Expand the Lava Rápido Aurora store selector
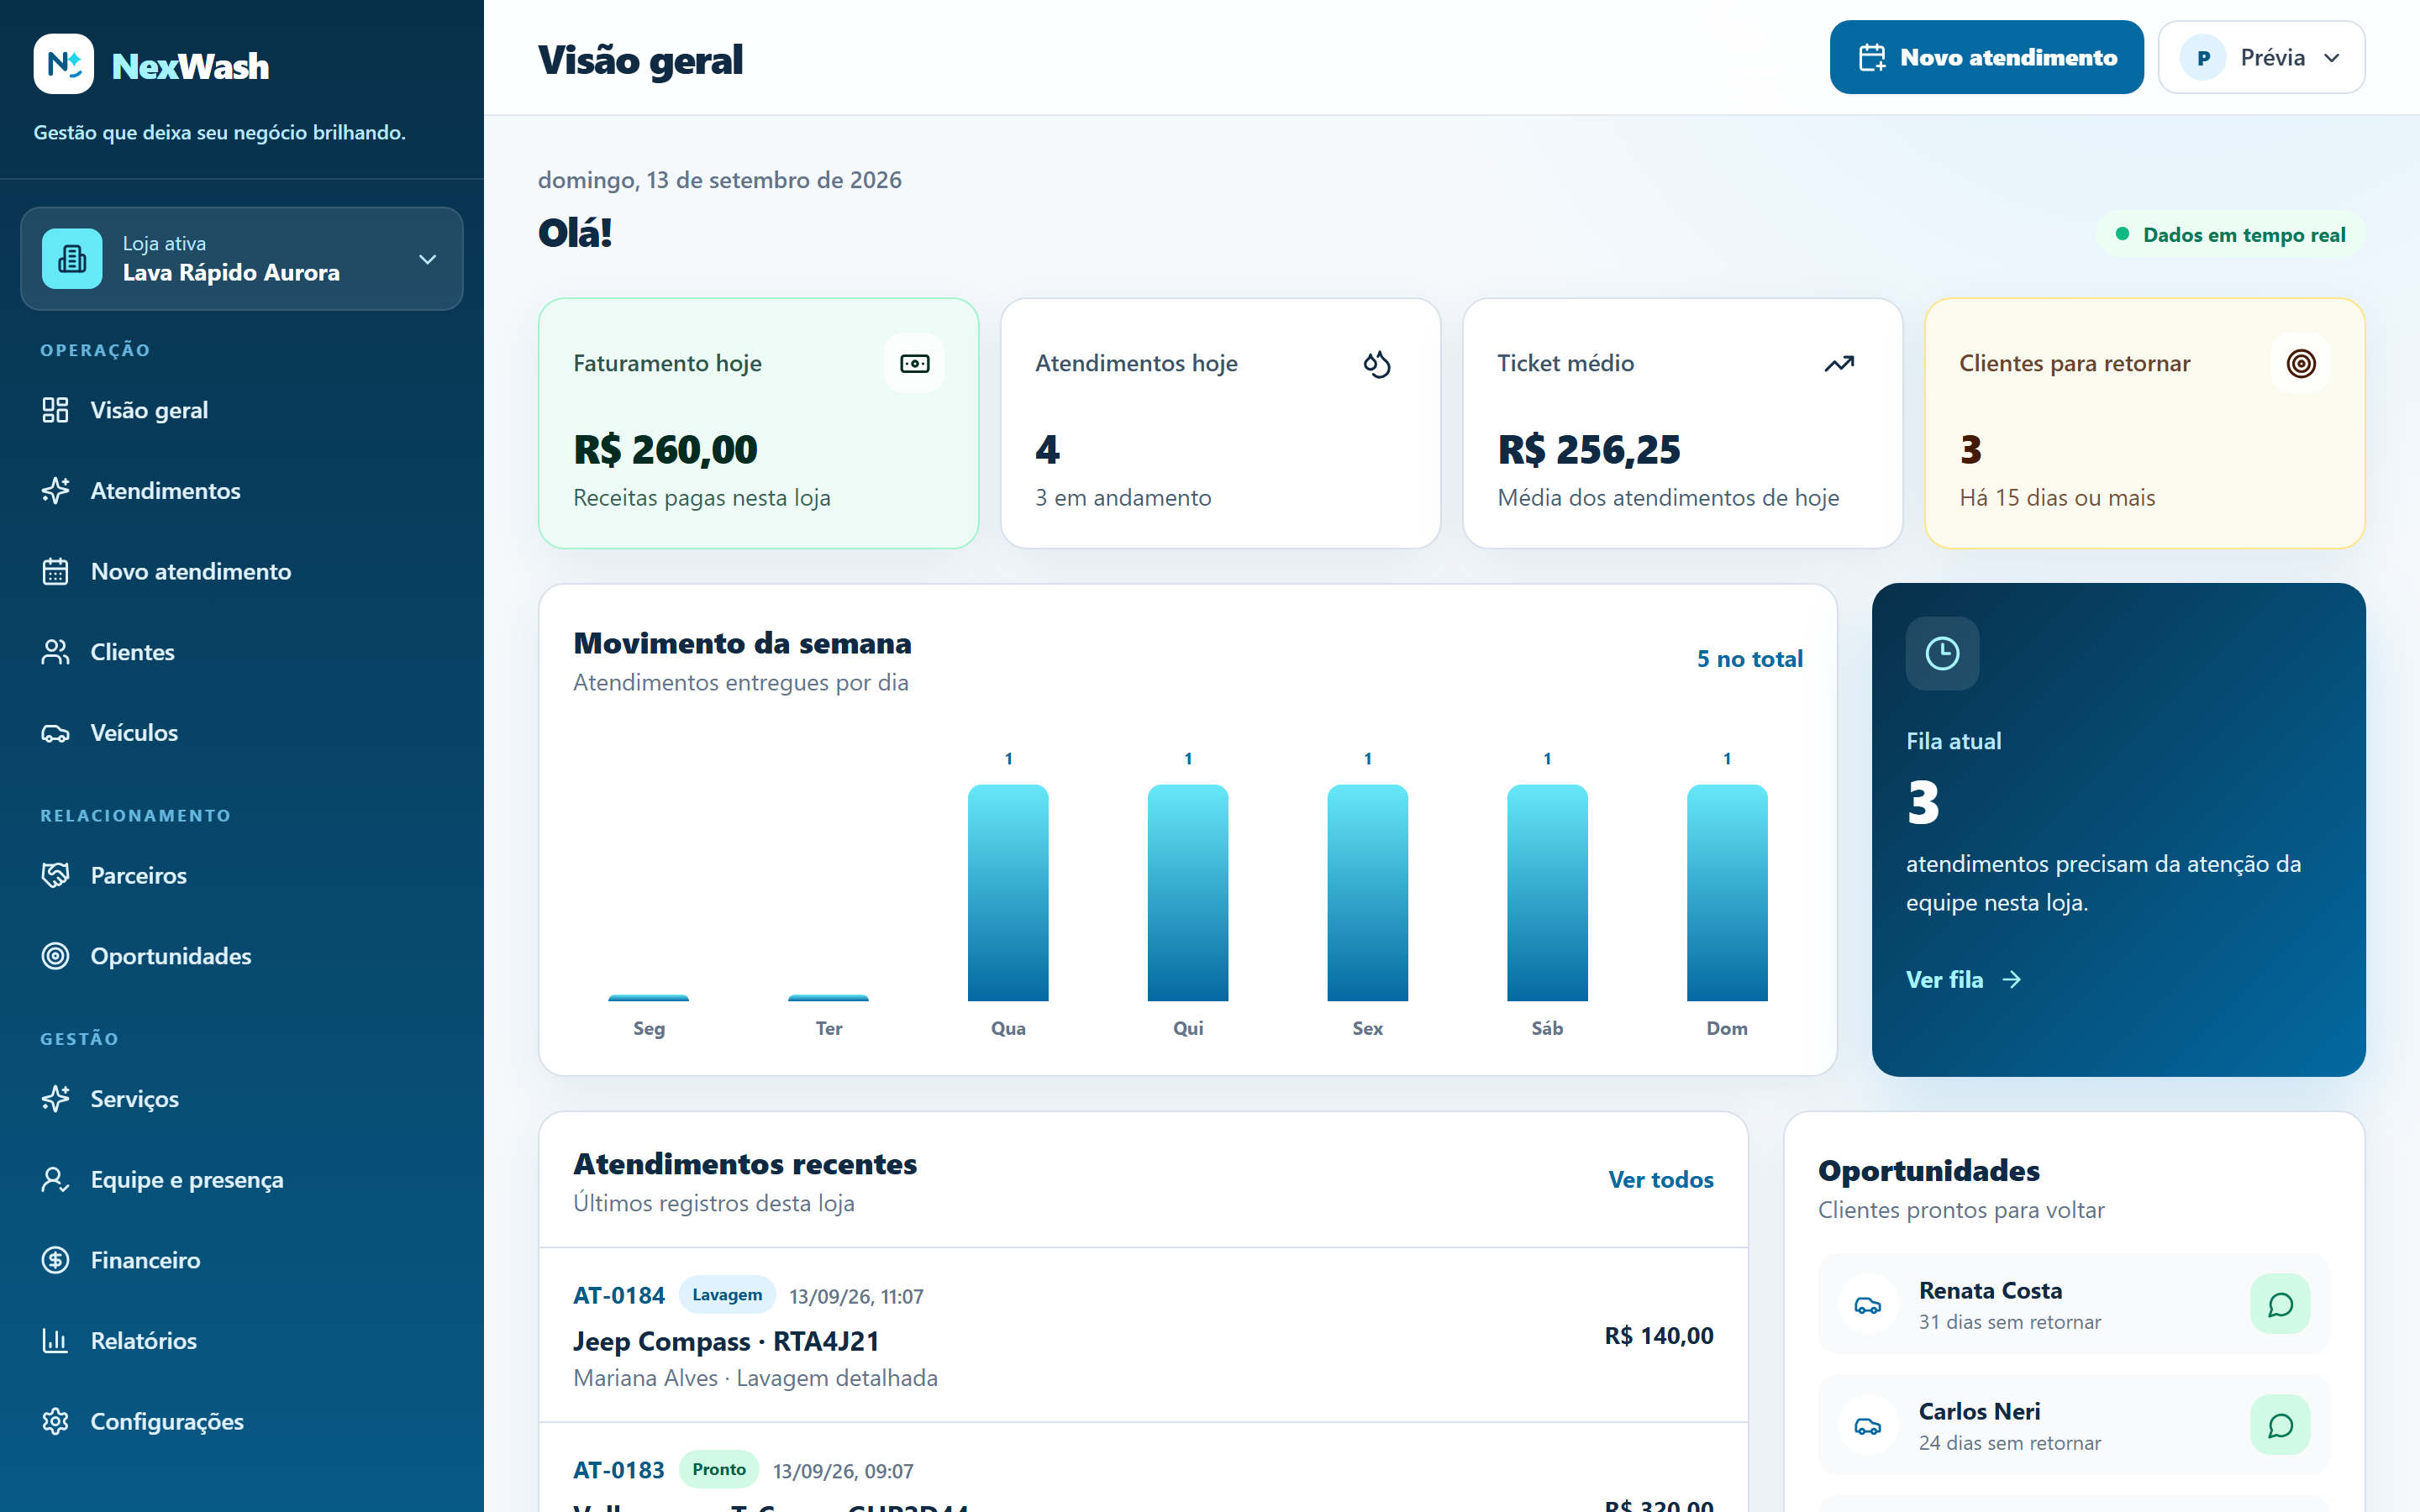The width and height of the screenshot is (2420, 1512). coord(242,259)
